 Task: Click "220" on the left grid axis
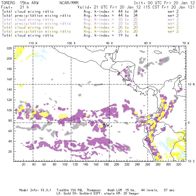(9, 48)
